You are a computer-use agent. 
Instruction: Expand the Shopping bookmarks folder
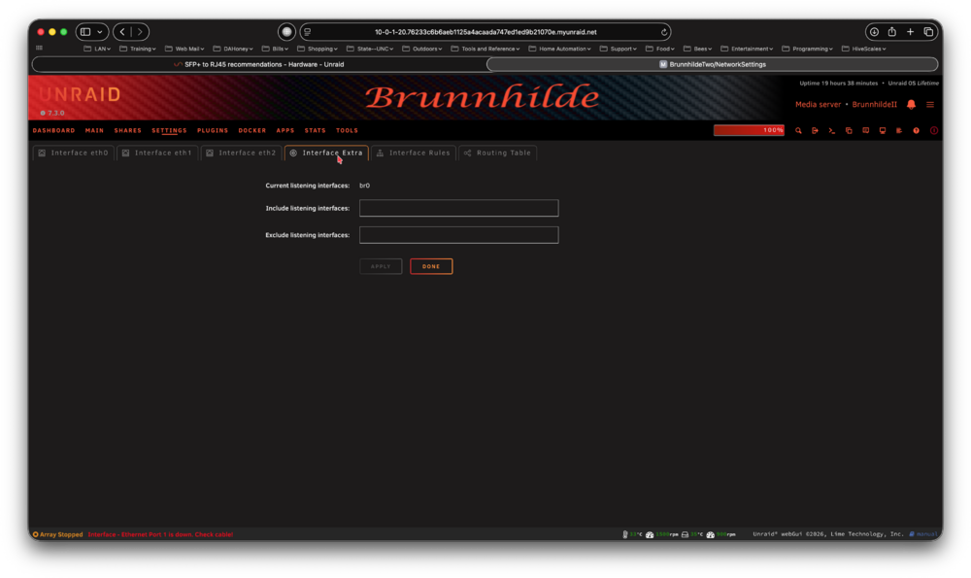click(318, 49)
